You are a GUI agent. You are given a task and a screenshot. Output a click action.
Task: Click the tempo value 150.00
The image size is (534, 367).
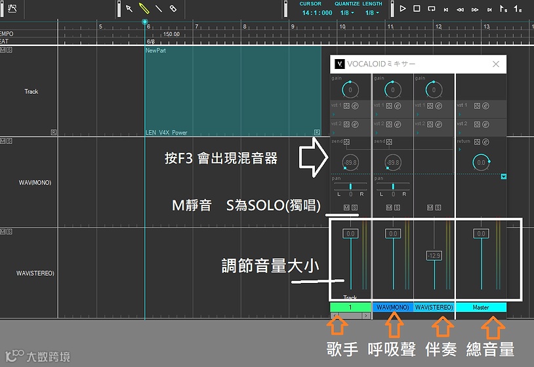pos(171,34)
